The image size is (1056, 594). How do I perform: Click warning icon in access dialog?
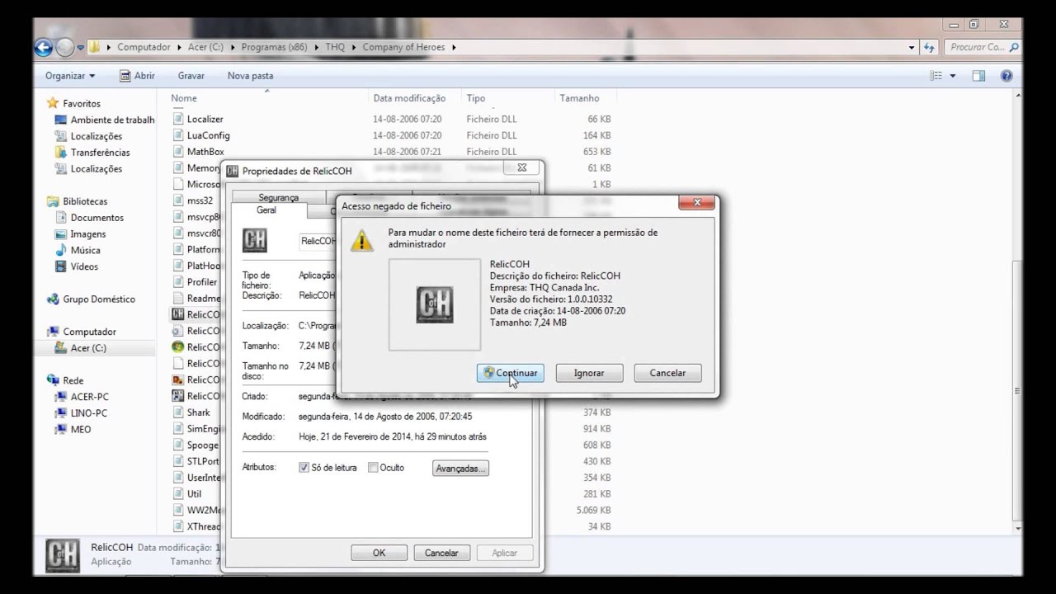point(361,241)
